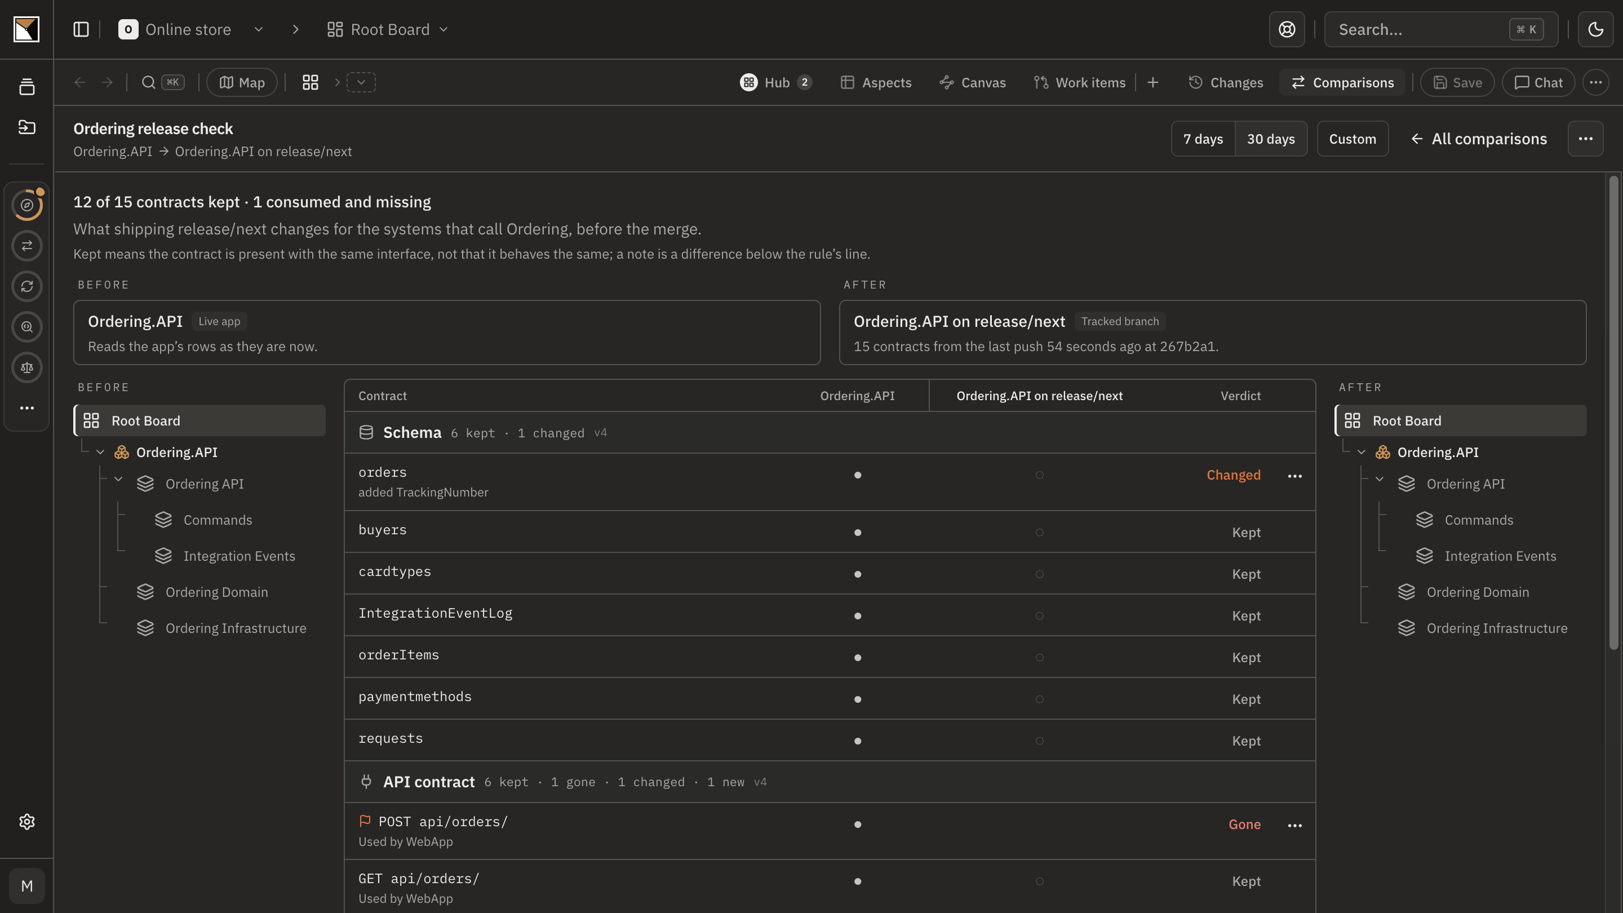Open the comparison options three-dot menu
This screenshot has width=1623, height=913.
(x=1585, y=139)
